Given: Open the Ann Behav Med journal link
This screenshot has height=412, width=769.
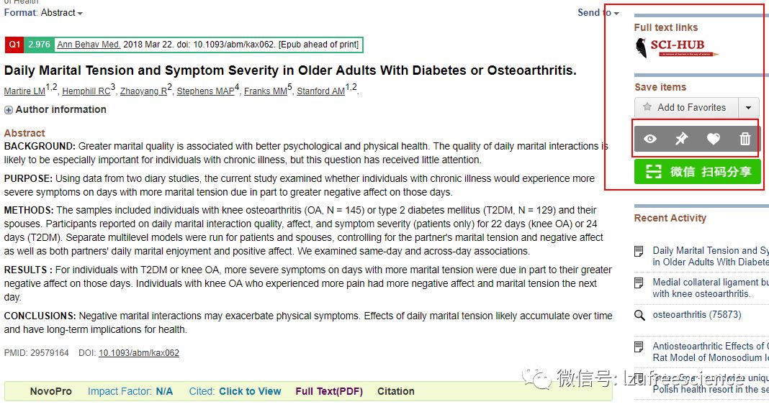Looking at the screenshot, I should coord(89,45).
